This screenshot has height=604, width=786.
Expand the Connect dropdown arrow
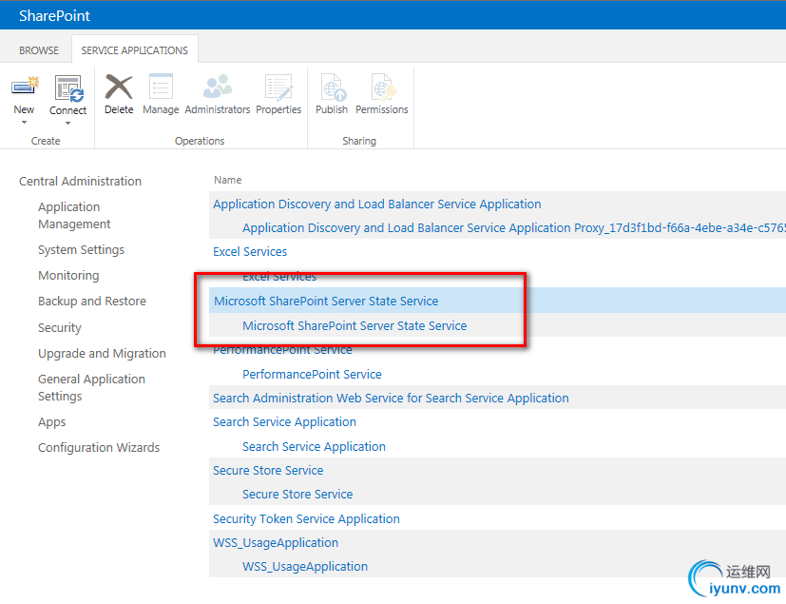coord(68,123)
